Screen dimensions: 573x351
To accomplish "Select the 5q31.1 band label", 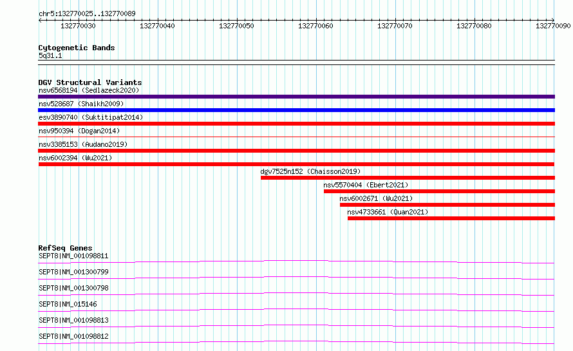I will [x=50, y=55].
